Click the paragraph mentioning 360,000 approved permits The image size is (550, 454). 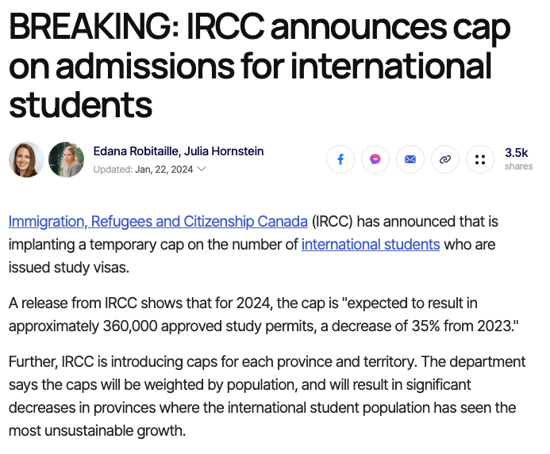(x=263, y=315)
